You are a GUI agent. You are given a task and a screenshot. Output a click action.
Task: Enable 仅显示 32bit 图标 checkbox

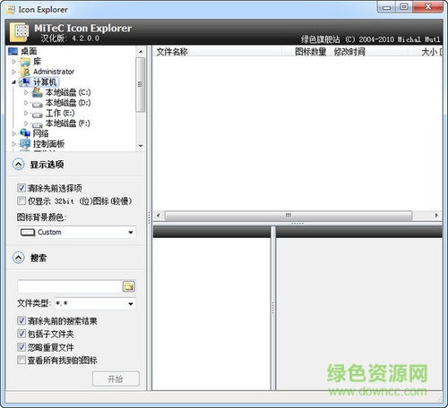(x=22, y=200)
